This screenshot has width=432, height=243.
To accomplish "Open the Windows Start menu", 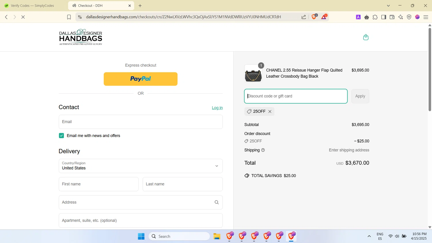I will [141, 236].
